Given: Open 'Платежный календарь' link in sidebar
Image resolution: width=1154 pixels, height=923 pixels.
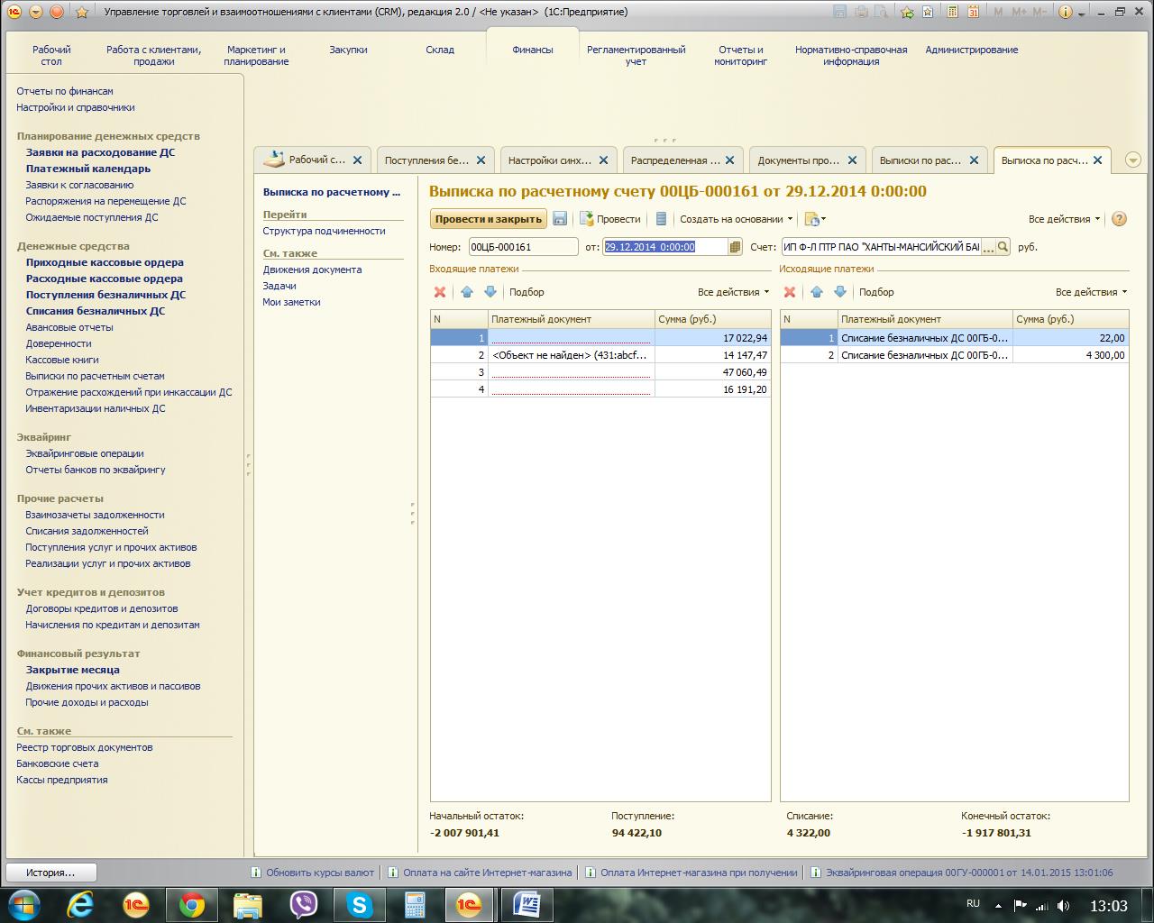Looking at the screenshot, I should (88, 169).
